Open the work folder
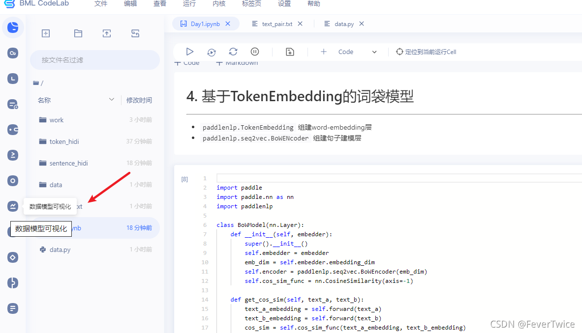This screenshot has width=582, height=333. [x=57, y=120]
